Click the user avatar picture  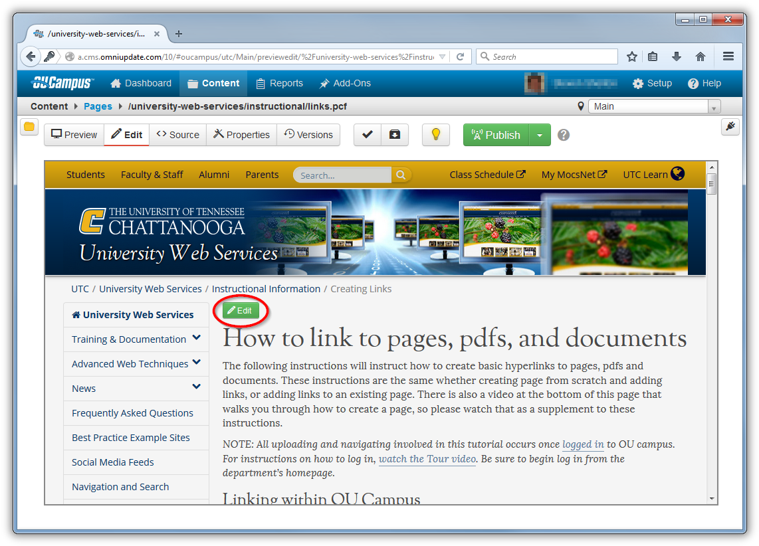(534, 83)
